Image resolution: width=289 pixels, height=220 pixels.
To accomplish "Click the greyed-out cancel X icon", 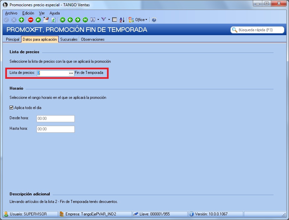I will coord(14,20).
